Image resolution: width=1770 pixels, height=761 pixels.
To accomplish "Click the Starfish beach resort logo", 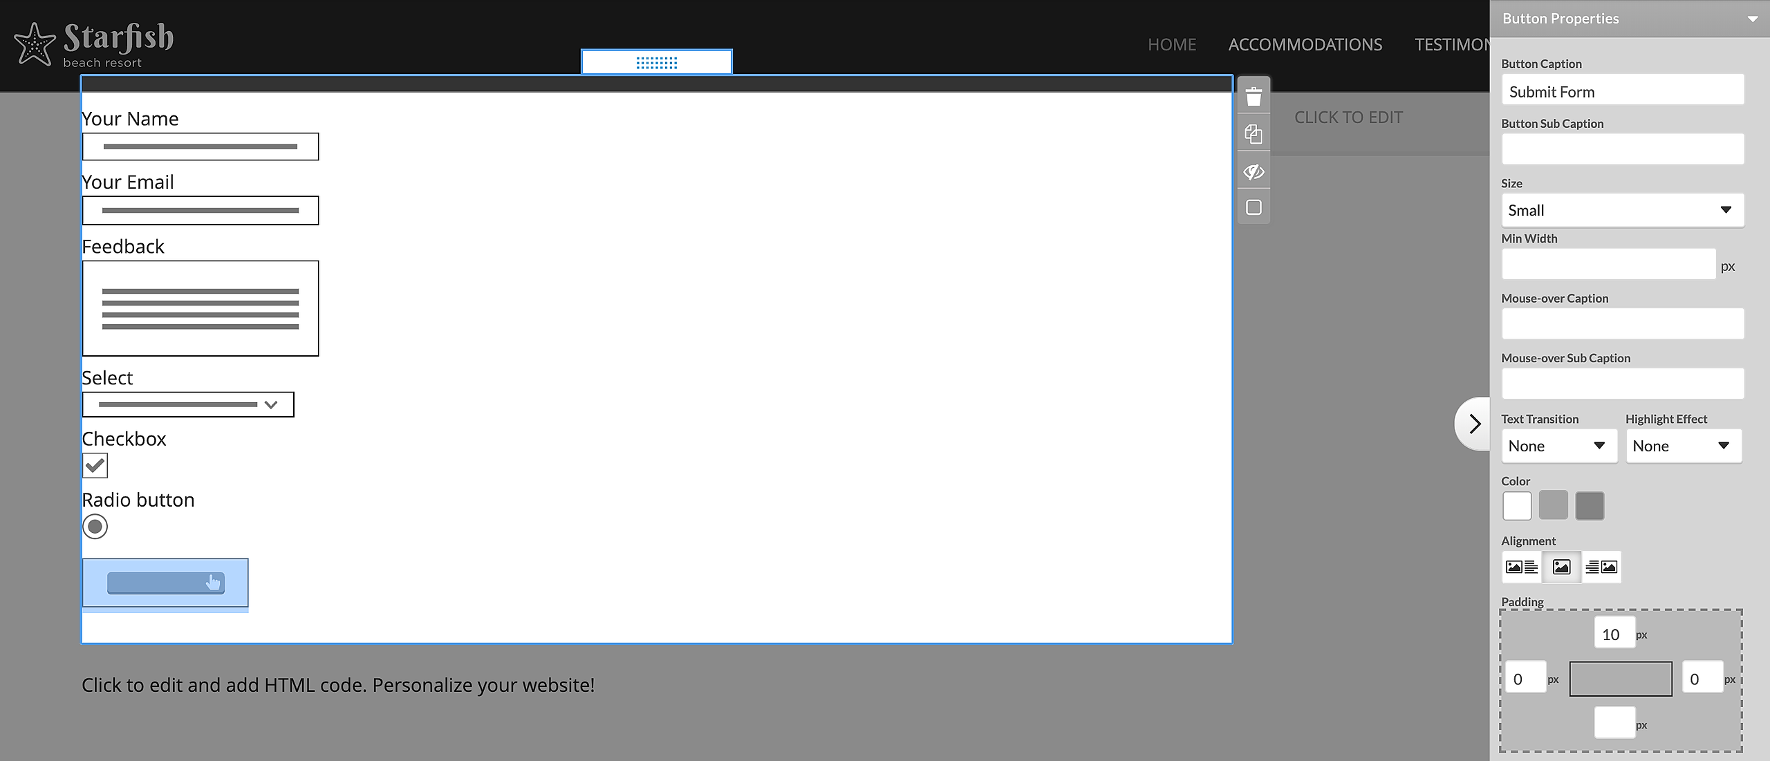I will pos(94,45).
